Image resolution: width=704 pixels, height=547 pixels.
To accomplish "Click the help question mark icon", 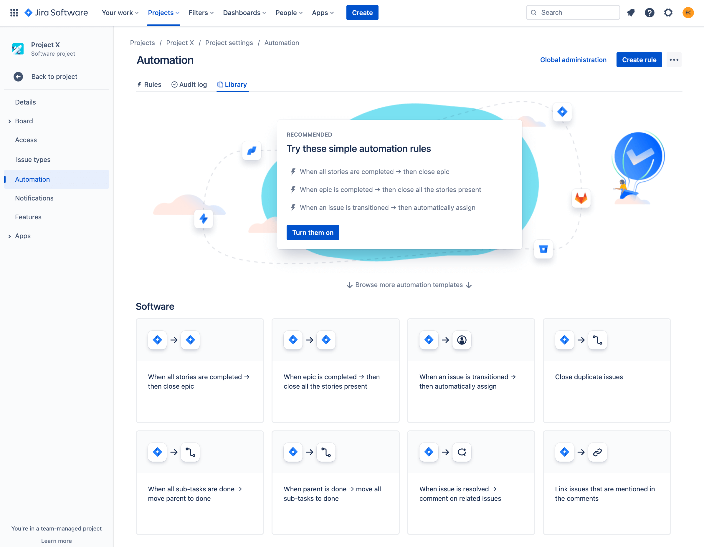I will 650,13.
